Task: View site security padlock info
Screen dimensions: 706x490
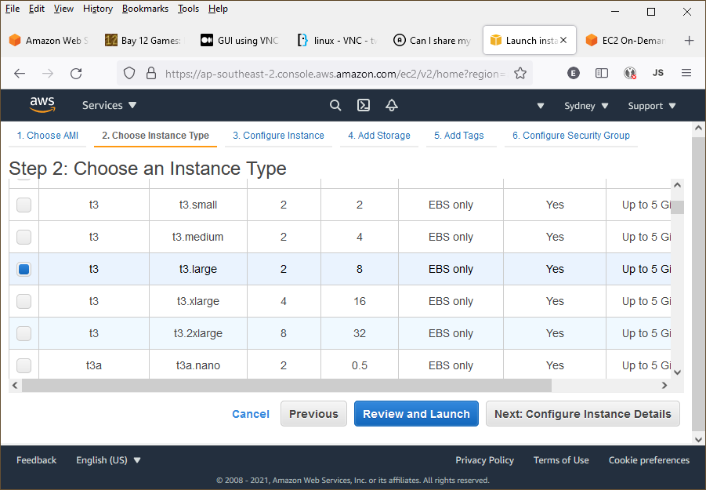Action: (151, 73)
